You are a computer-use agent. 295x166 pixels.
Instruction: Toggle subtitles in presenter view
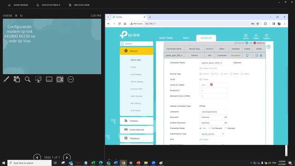pos(49,79)
